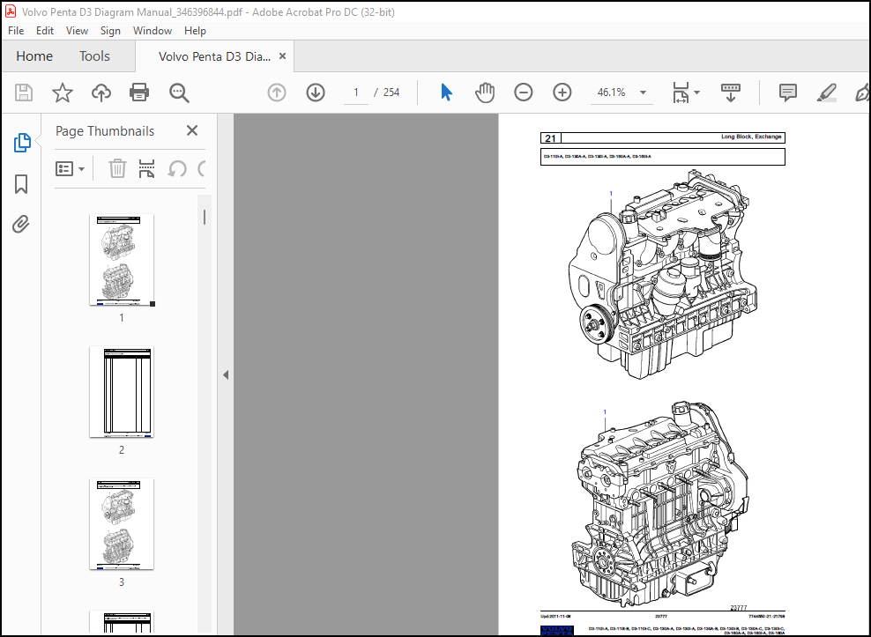Open the Sign menu
871x637 pixels.
(x=110, y=31)
